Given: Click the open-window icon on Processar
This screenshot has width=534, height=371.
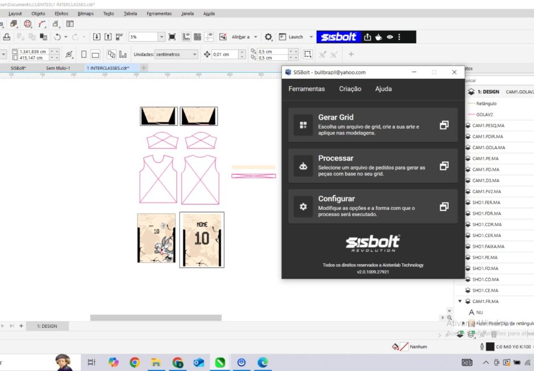Looking at the screenshot, I should coord(444,166).
